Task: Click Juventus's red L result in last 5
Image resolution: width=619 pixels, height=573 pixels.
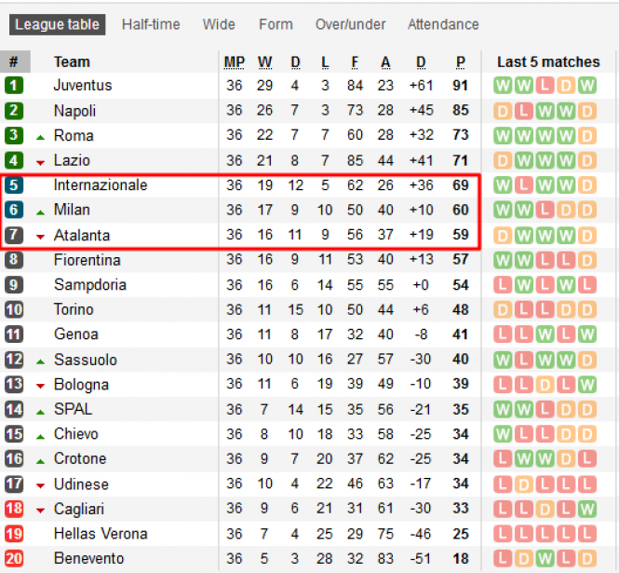Action: [545, 86]
